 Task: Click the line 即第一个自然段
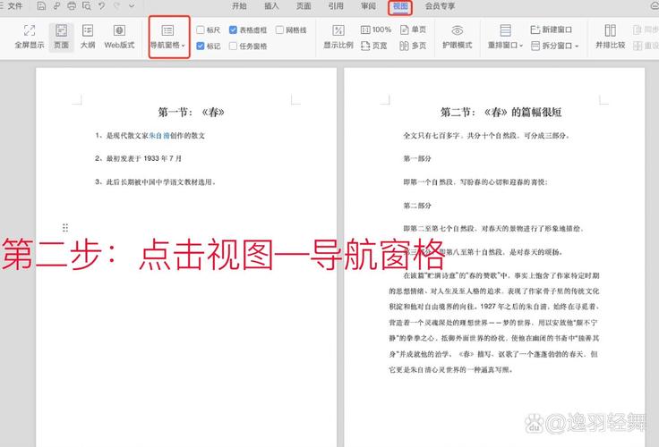pyautogui.click(x=475, y=181)
